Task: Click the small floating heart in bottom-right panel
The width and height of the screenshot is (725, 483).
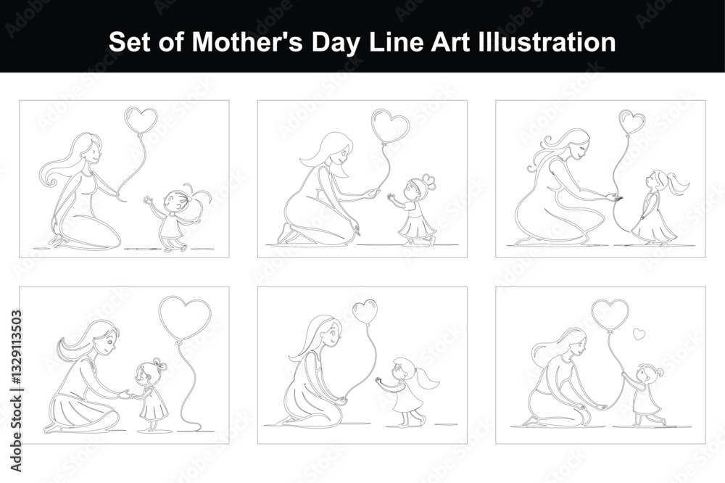Action: [639, 334]
